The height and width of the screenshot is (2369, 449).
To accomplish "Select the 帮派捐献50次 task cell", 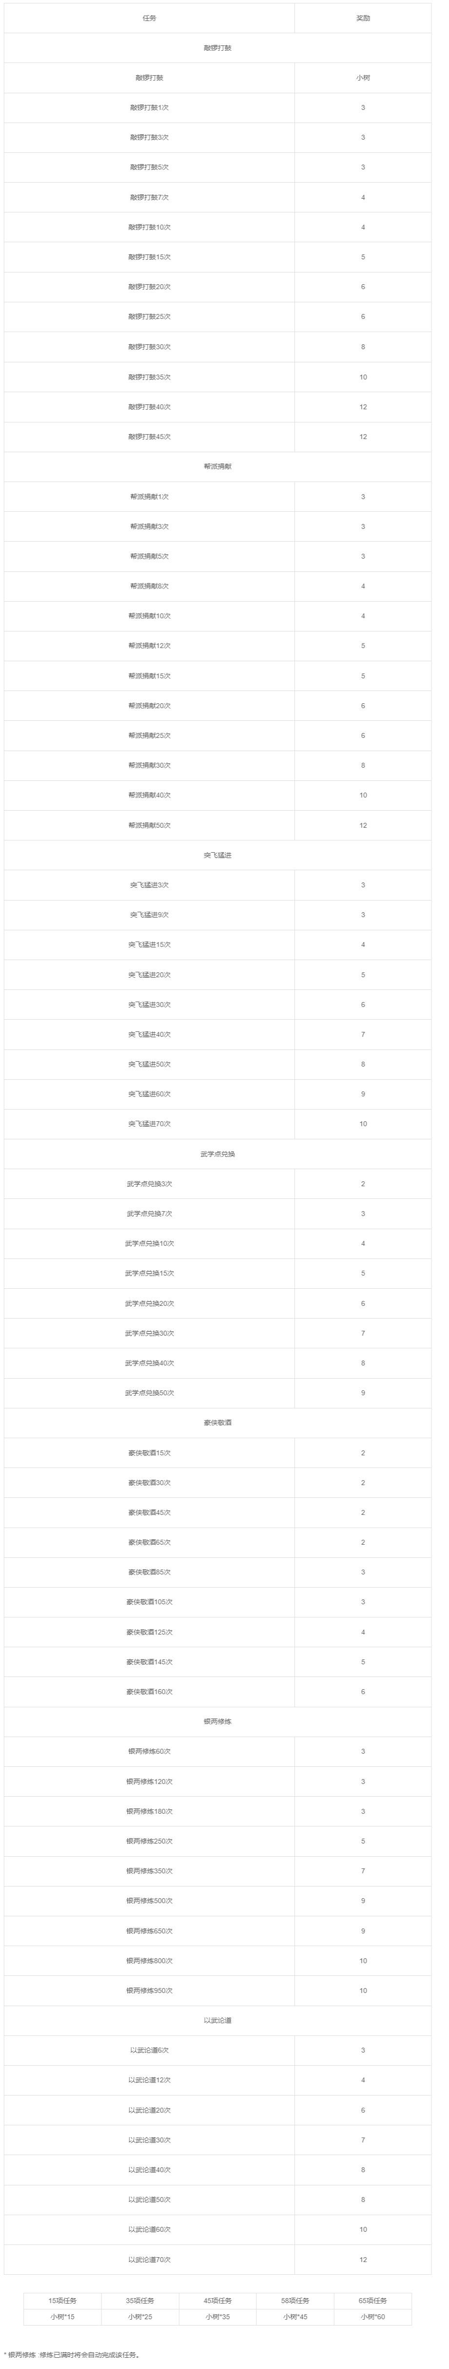I will coord(150,825).
